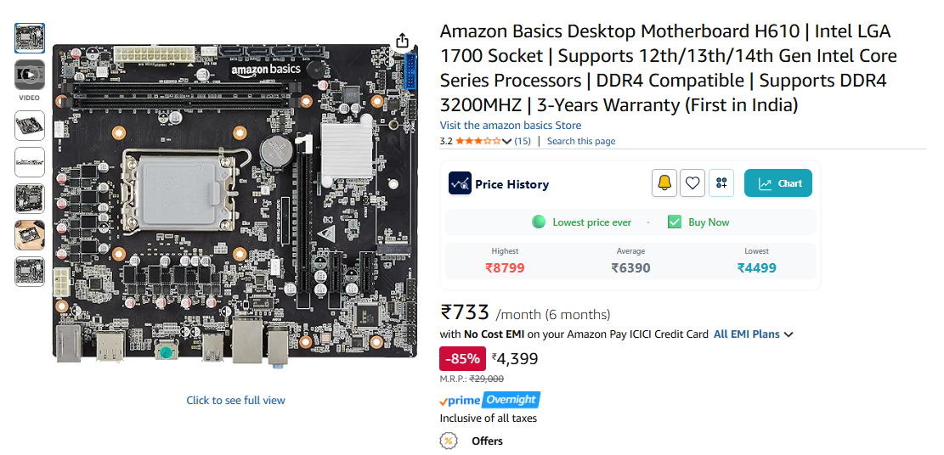Toggle the green Buy Now checkmark

[x=675, y=222]
